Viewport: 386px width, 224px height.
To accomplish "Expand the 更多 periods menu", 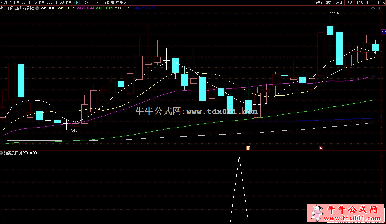I will pos(121,2).
